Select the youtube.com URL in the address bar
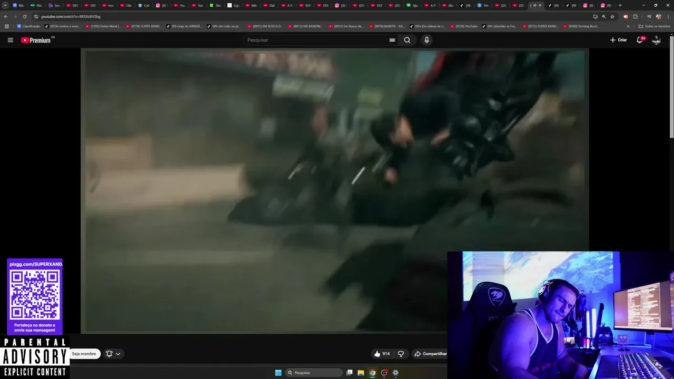Image resolution: width=674 pixels, height=379 pixels. coord(71,17)
